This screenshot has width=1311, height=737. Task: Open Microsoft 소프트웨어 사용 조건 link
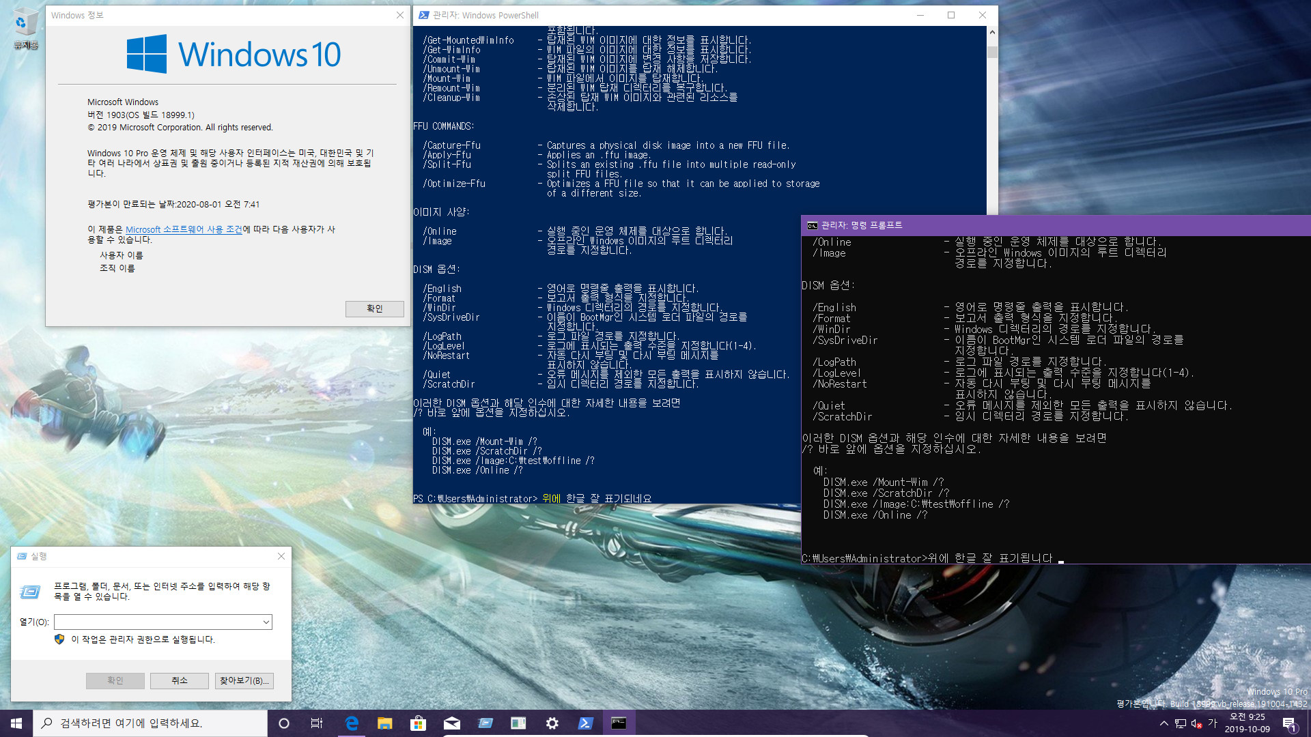coord(184,229)
